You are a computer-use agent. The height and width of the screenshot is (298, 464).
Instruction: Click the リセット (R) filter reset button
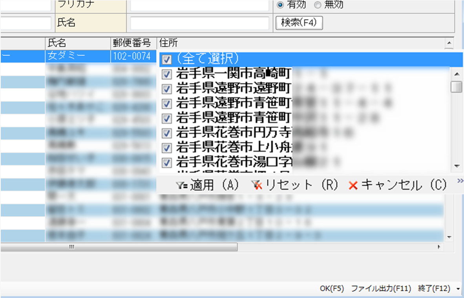(294, 185)
